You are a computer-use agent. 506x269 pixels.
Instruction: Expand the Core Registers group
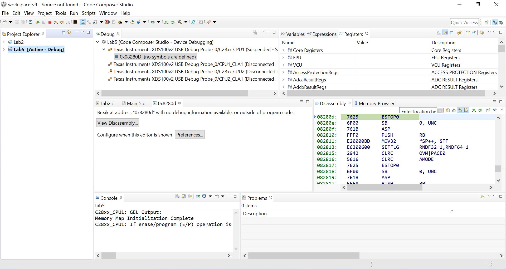click(284, 50)
